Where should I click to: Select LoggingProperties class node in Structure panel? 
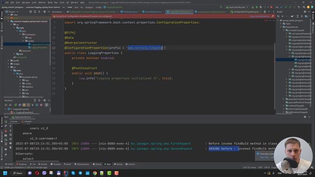[19, 109]
